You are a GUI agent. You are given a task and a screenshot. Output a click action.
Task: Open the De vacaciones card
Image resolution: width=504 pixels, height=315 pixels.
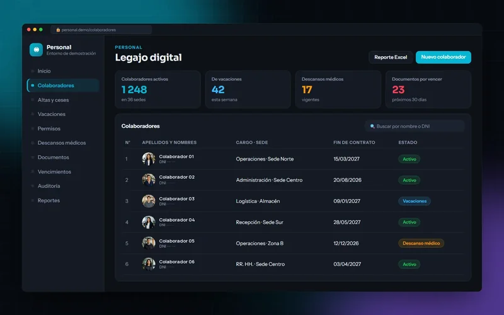click(248, 89)
